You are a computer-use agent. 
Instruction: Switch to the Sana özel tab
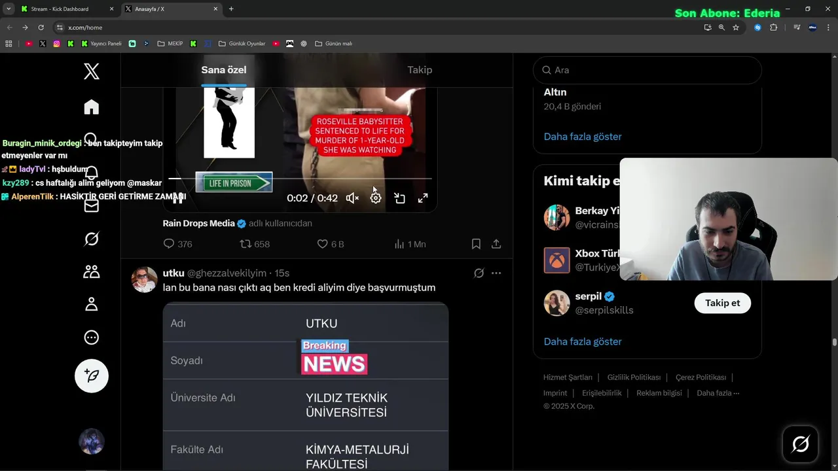pos(224,70)
